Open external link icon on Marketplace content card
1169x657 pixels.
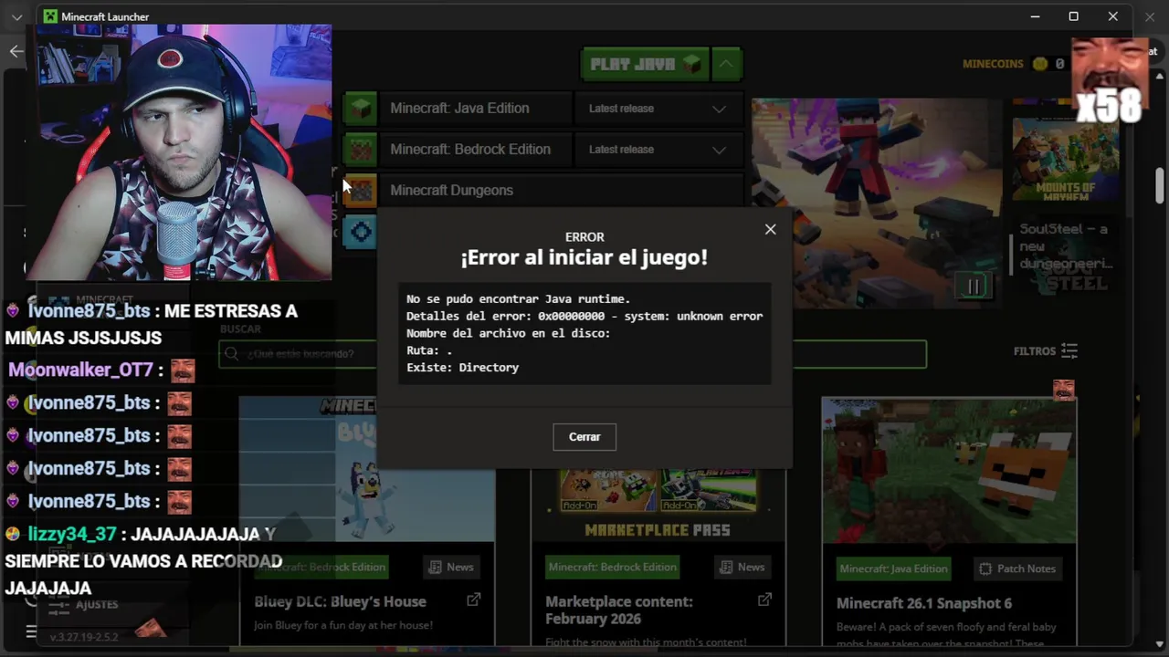764,600
